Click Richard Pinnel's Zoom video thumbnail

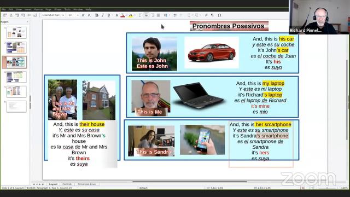click(319, 17)
